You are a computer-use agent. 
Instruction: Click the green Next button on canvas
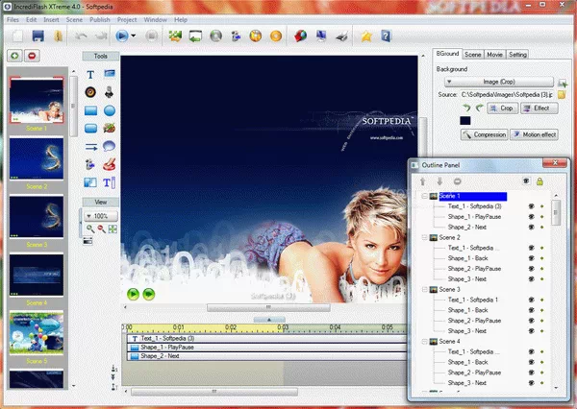click(x=149, y=294)
